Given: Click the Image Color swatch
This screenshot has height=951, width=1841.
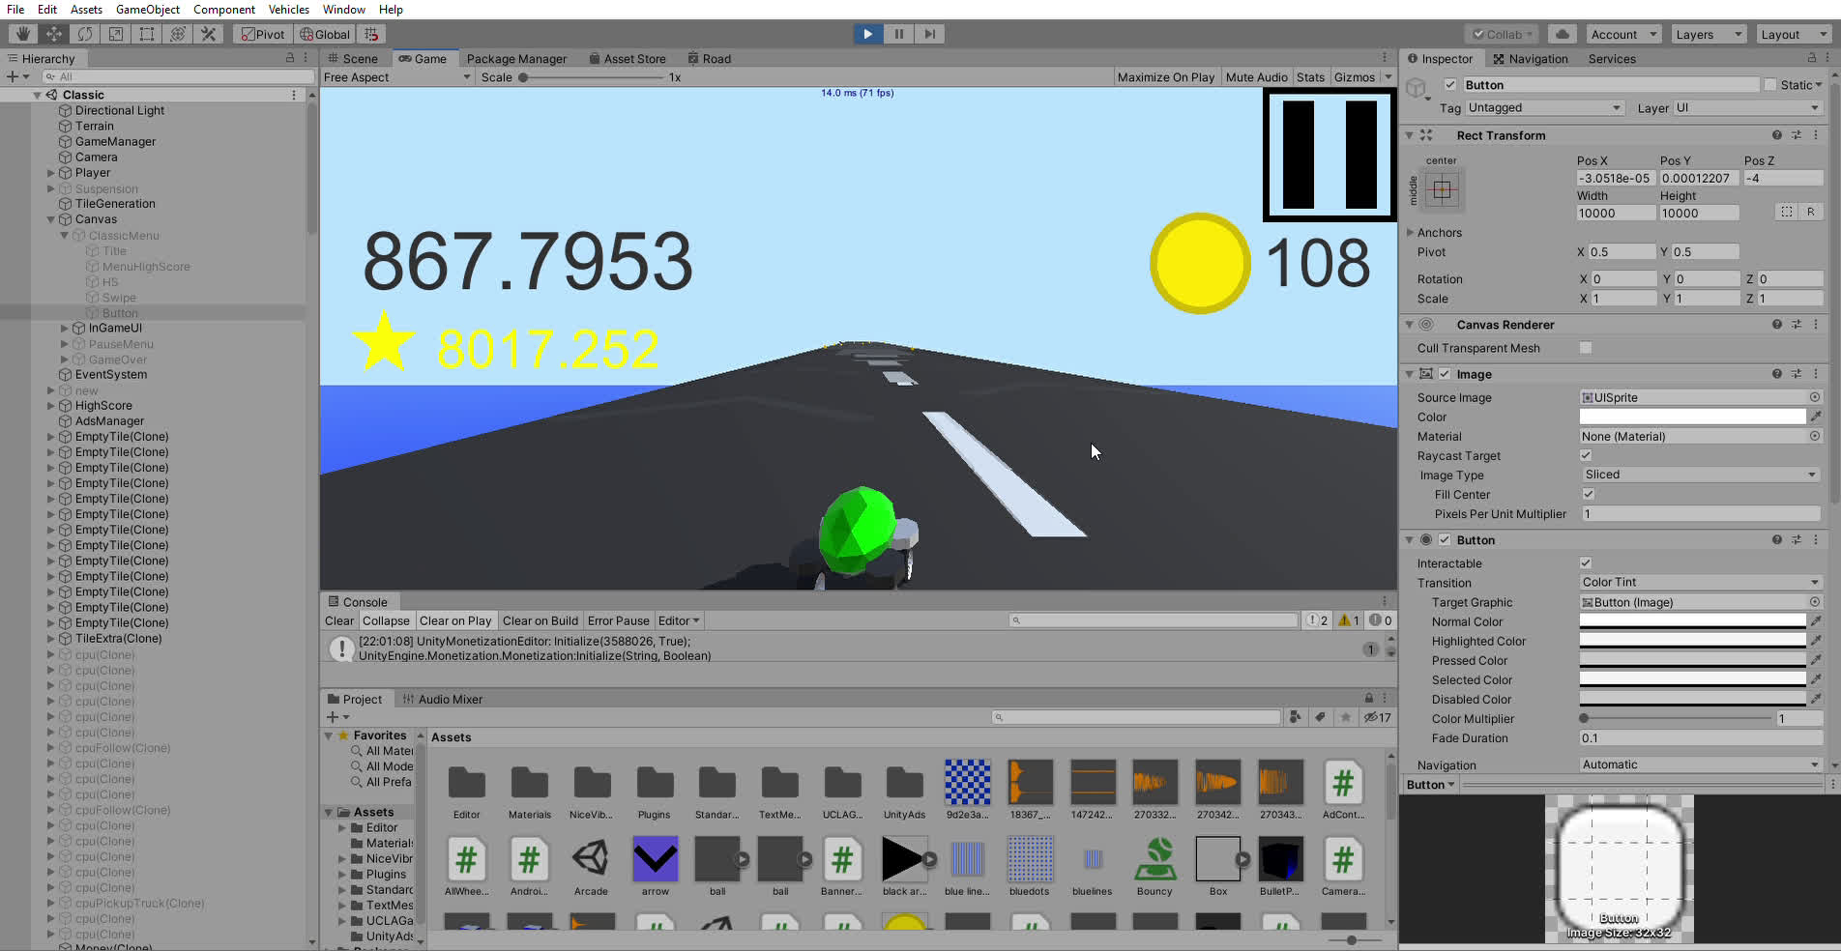Looking at the screenshot, I should pyautogui.click(x=1692, y=417).
